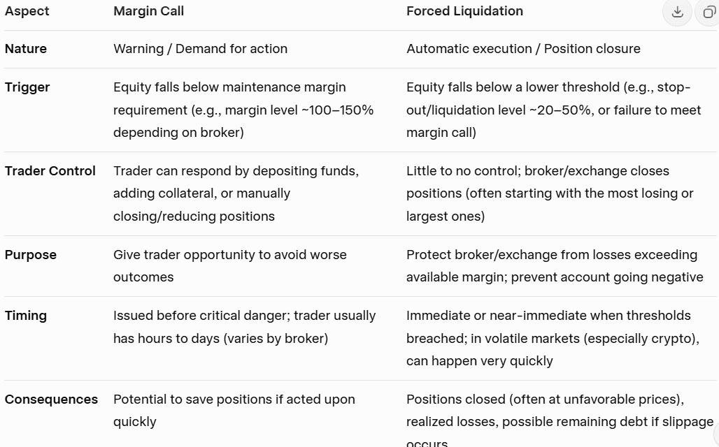The width and height of the screenshot is (719, 447).
Task: Select the "Margin Call" column header
Action: point(148,11)
